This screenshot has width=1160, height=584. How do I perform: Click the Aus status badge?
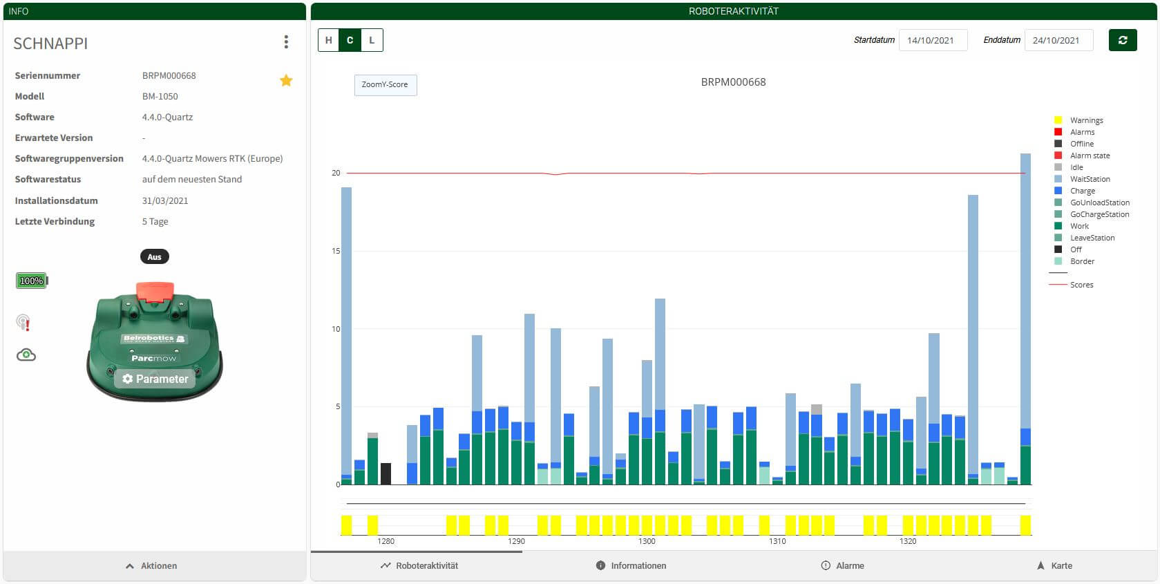[155, 257]
